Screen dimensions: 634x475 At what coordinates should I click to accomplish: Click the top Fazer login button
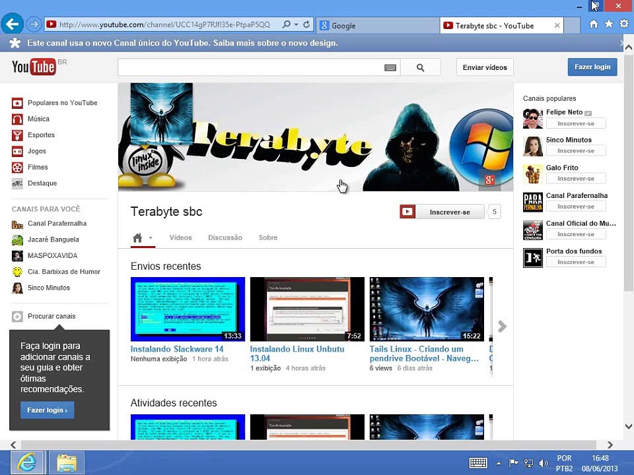(592, 67)
